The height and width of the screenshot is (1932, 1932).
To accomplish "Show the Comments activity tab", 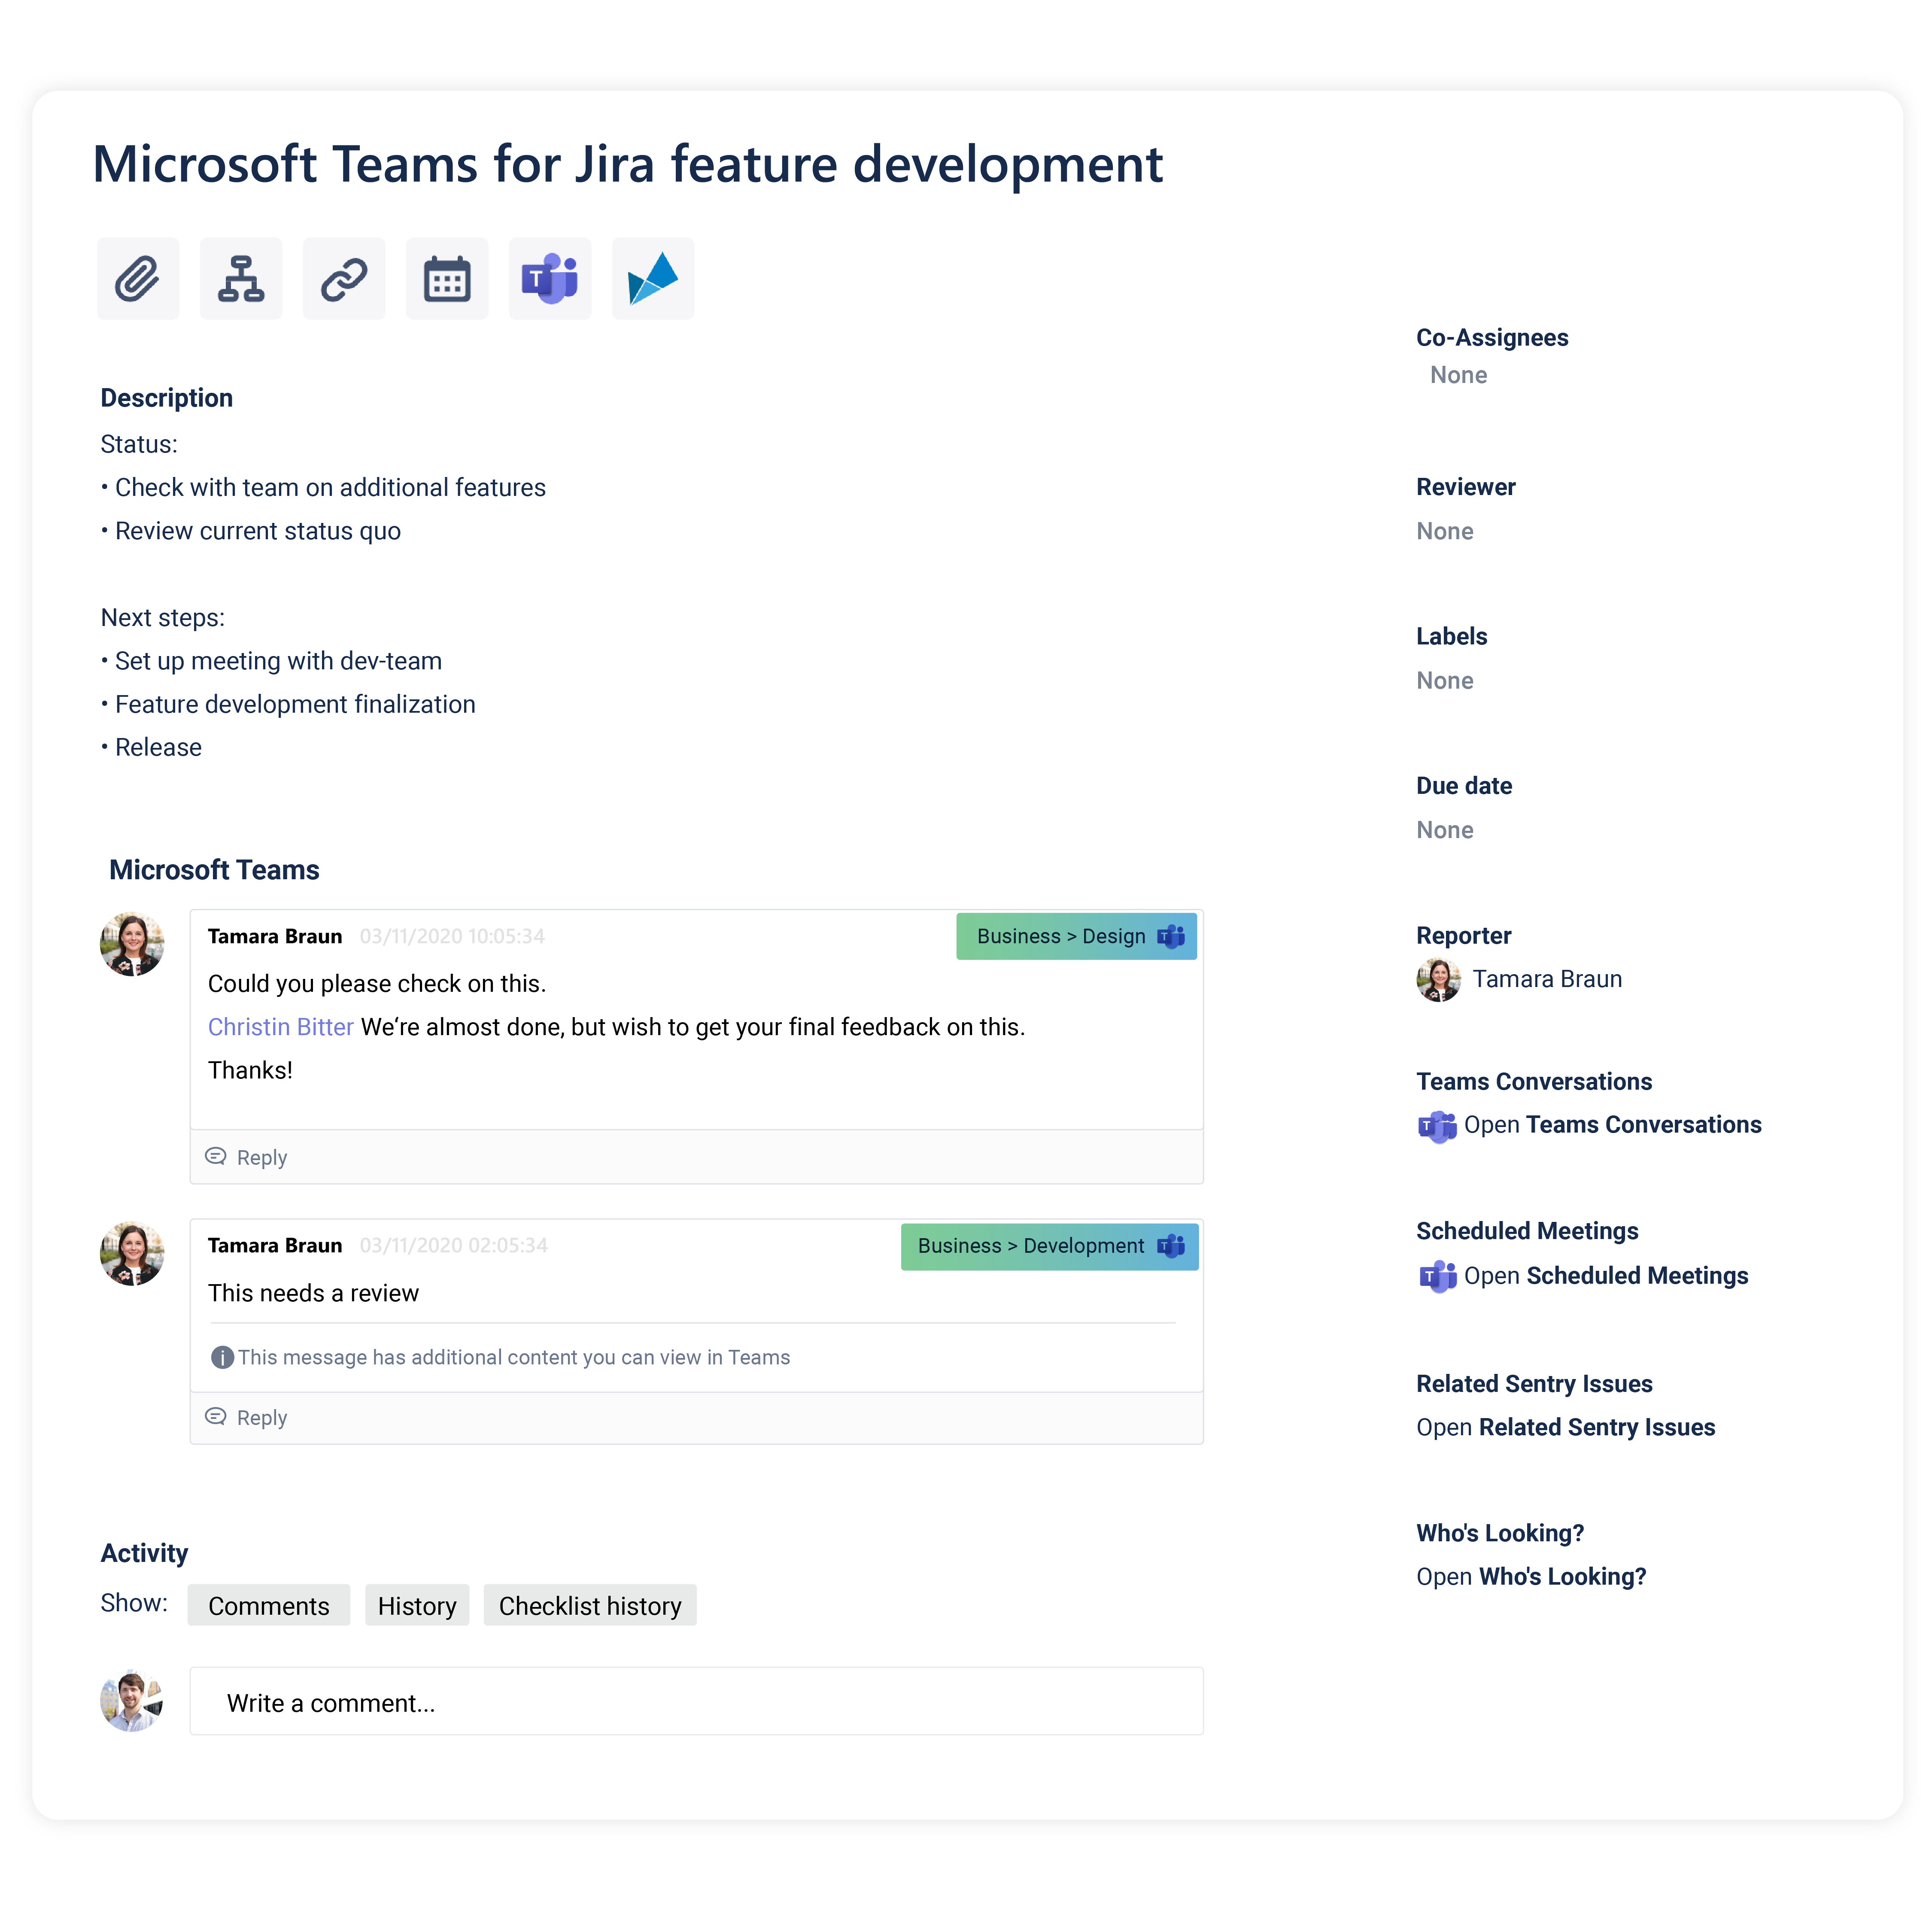I will [268, 1605].
